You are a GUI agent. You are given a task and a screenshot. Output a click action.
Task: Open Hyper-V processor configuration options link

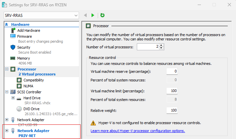point(138,131)
